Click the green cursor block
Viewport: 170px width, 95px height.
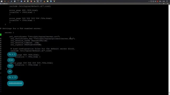pos(1,35)
